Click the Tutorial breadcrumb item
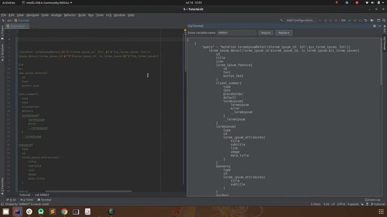 tap(25, 195)
